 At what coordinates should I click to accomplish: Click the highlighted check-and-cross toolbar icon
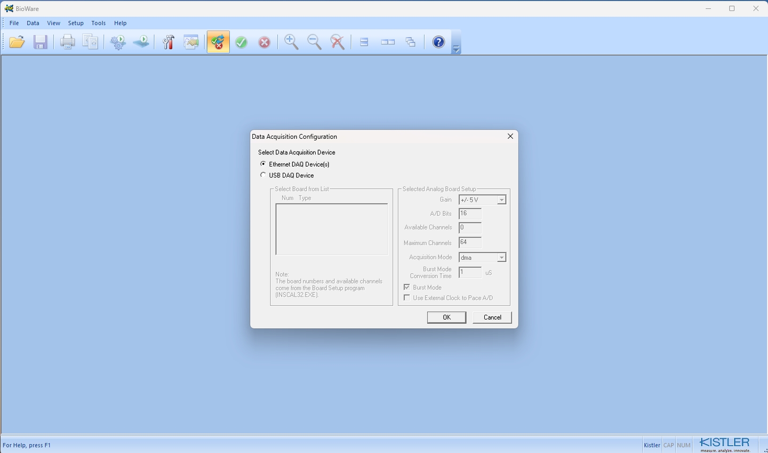coord(218,42)
